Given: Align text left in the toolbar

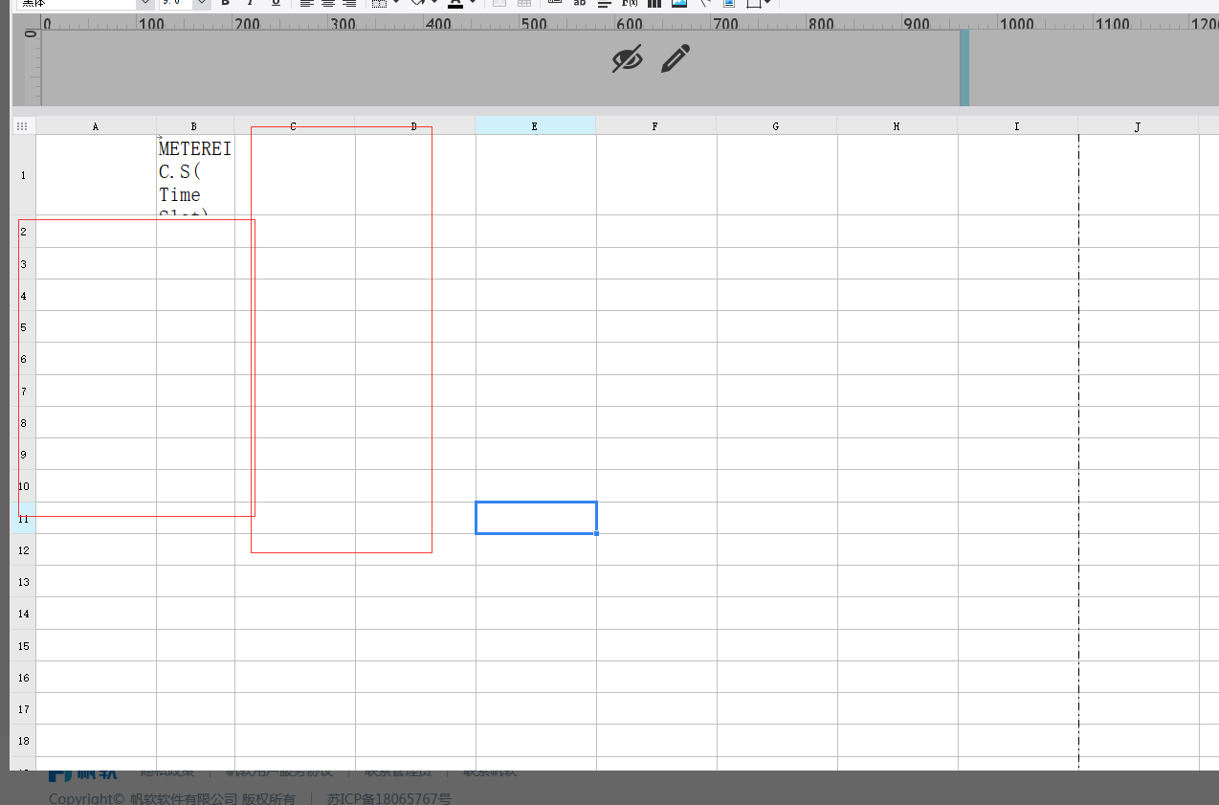Looking at the screenshot, I should [306, 3].
